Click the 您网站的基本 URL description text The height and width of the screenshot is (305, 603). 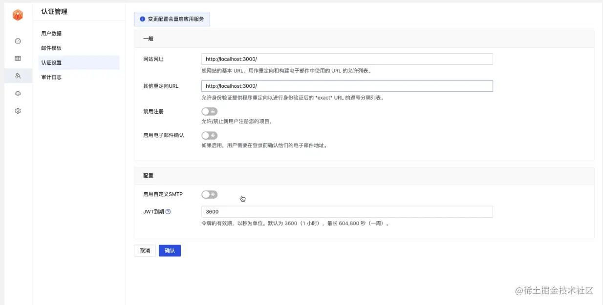[x=287, y=71]
